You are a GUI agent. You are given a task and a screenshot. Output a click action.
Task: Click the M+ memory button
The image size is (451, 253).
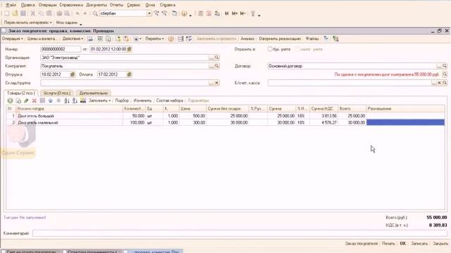(x=235, y=13)
